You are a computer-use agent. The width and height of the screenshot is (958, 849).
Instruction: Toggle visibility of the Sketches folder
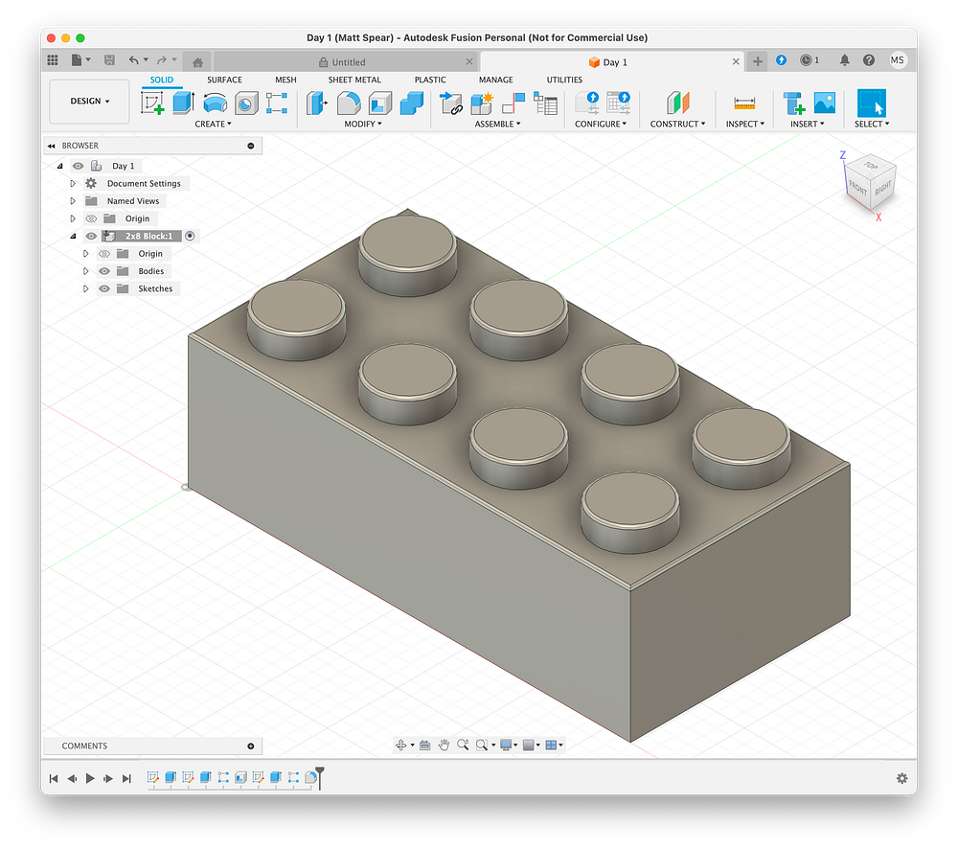coord(104,288)
